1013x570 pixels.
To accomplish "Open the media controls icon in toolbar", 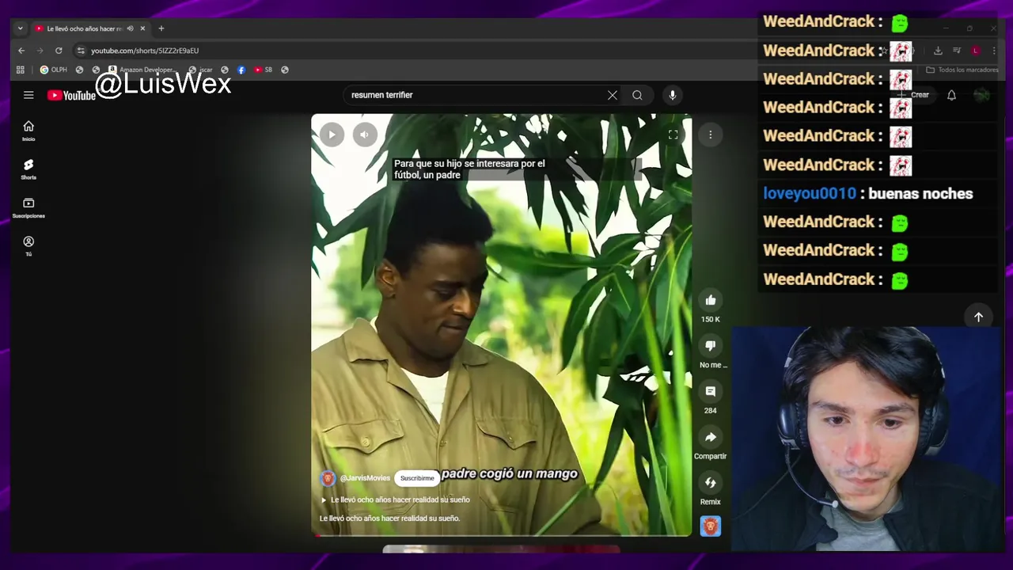I will [x=957, y=51].
